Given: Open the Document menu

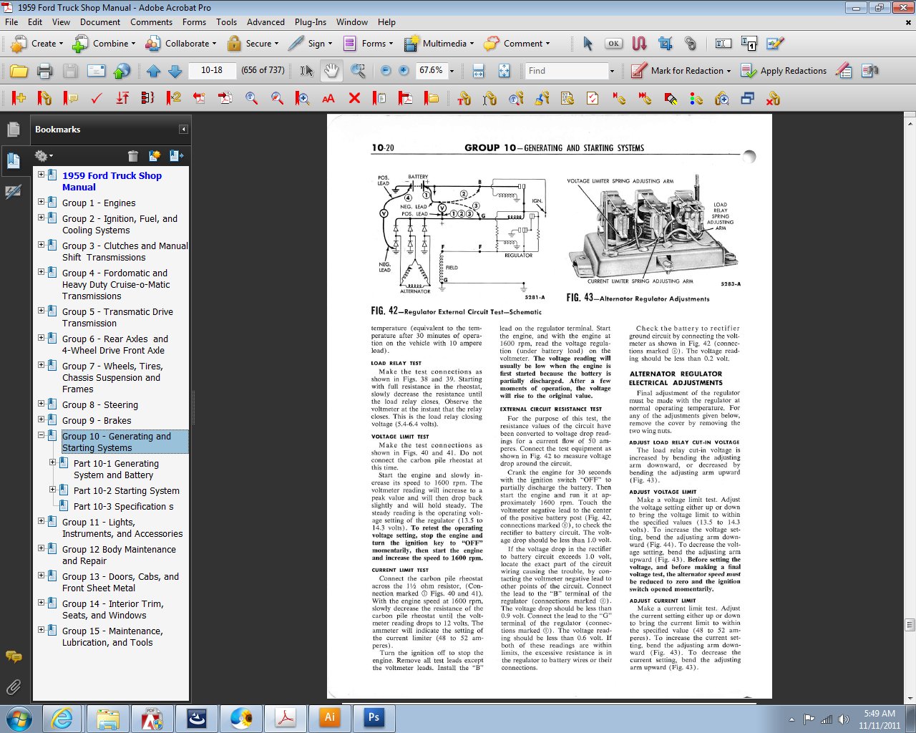Looking at the screenshot, I should [100, 22].
